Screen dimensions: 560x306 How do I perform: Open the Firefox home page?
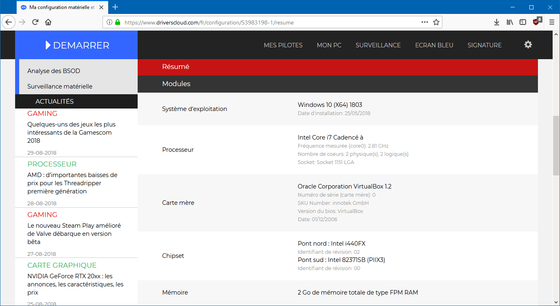pyautogui.click(x=48, y=22)
